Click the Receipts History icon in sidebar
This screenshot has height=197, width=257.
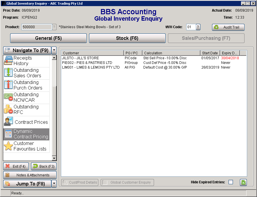point(8,61)
